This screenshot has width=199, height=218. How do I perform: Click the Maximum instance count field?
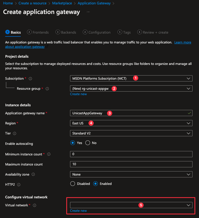[x=131, y=164]
